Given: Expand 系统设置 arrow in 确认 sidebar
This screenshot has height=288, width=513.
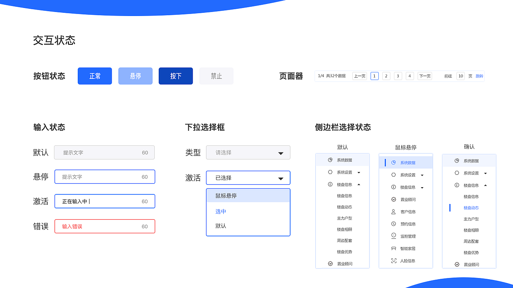Looking at the screenshot, I should [x=485, y=174].
